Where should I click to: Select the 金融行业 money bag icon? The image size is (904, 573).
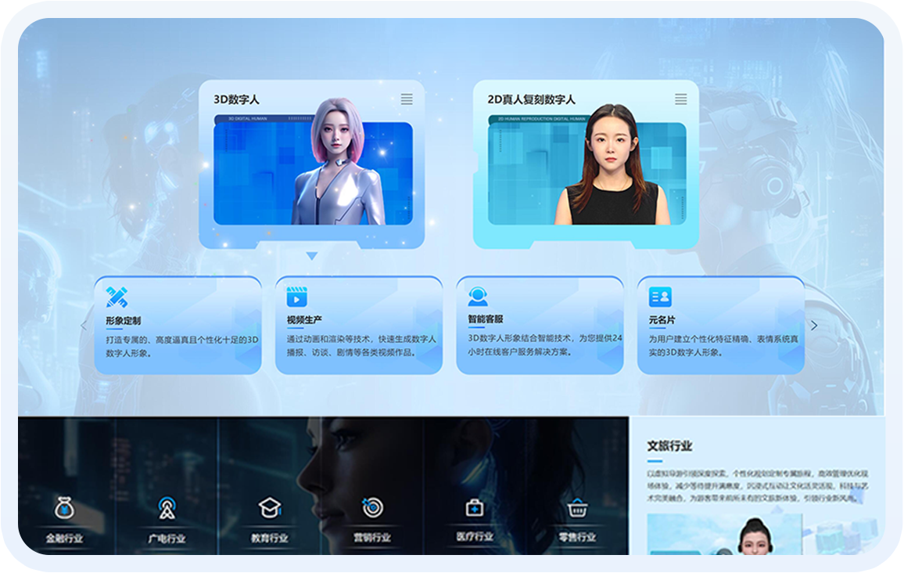pyautogui.click(x=64, y=509)
